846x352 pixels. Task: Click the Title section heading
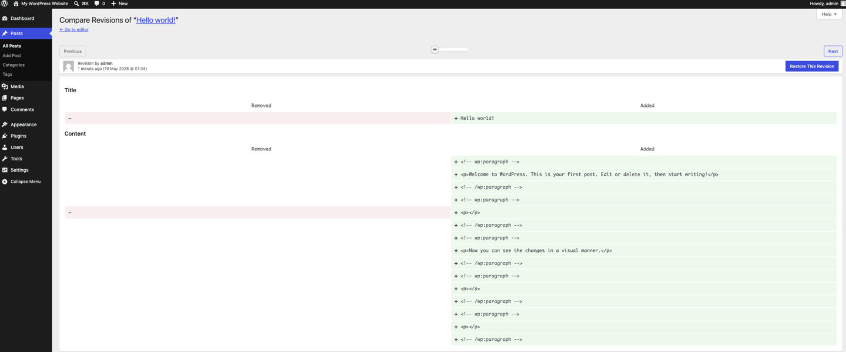(x=70, y=90)
